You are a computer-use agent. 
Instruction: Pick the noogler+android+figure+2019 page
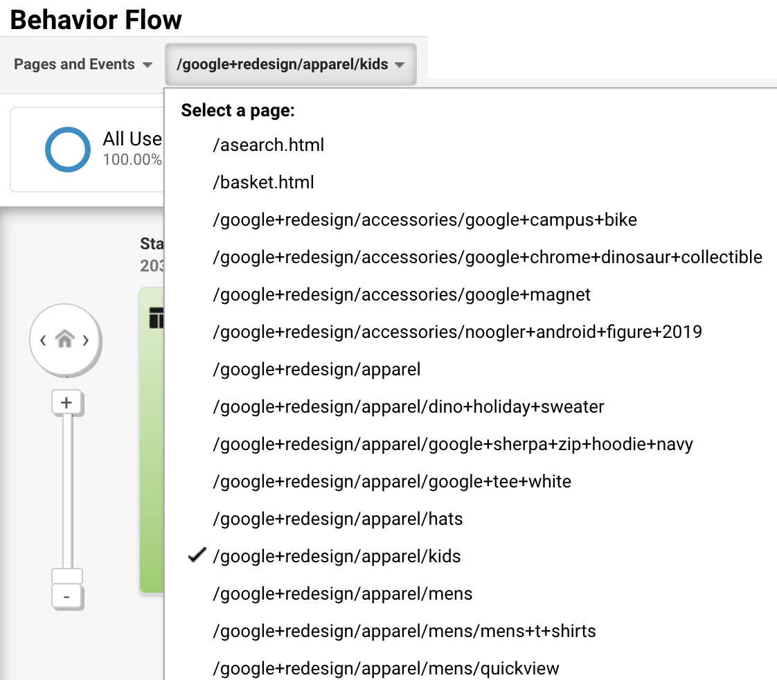click(457, 332)
